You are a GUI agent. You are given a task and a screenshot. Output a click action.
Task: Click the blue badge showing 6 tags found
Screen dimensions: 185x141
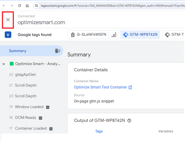[x=8, y=35]
